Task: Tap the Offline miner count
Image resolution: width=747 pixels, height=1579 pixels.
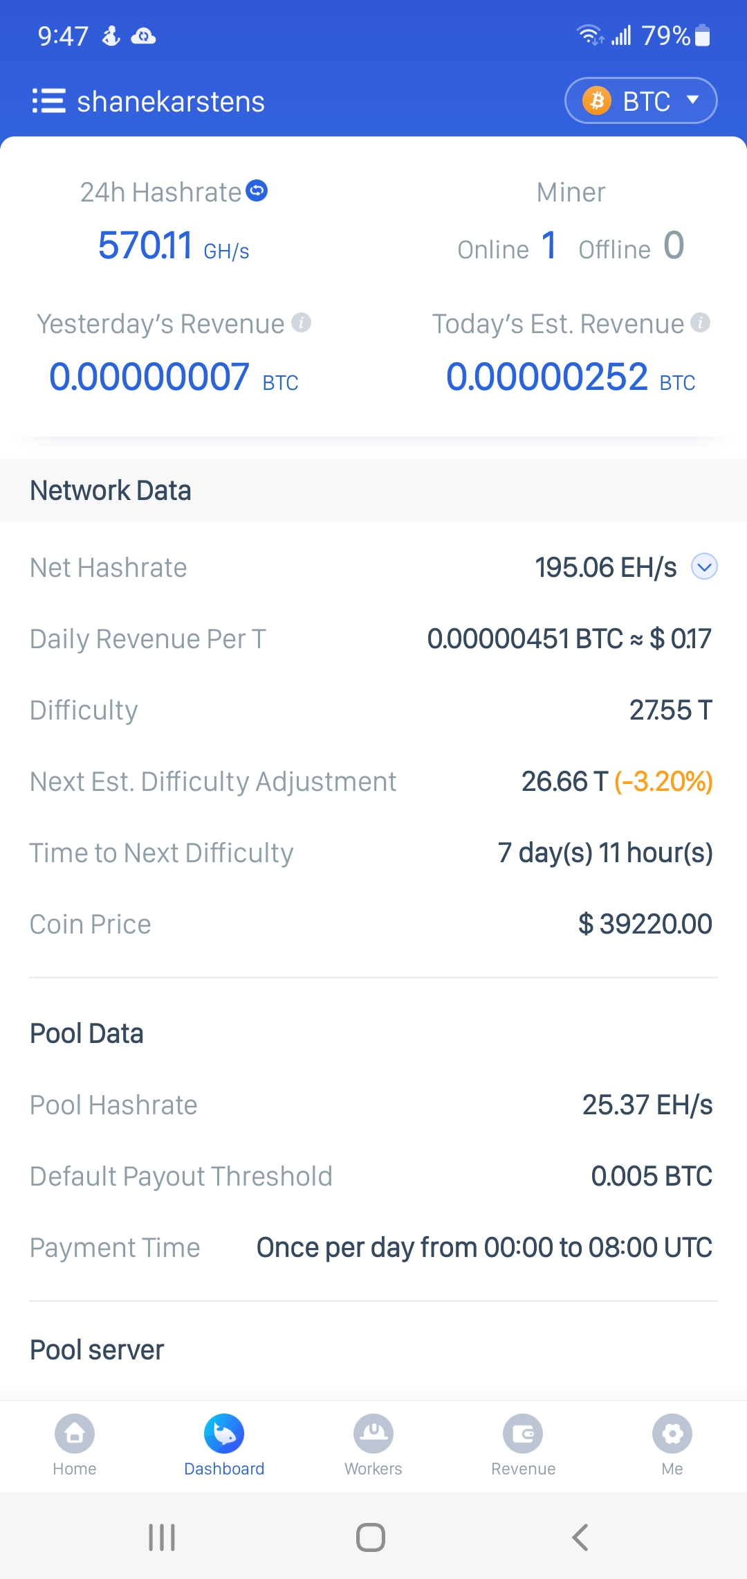Action: tap(673, 246)
